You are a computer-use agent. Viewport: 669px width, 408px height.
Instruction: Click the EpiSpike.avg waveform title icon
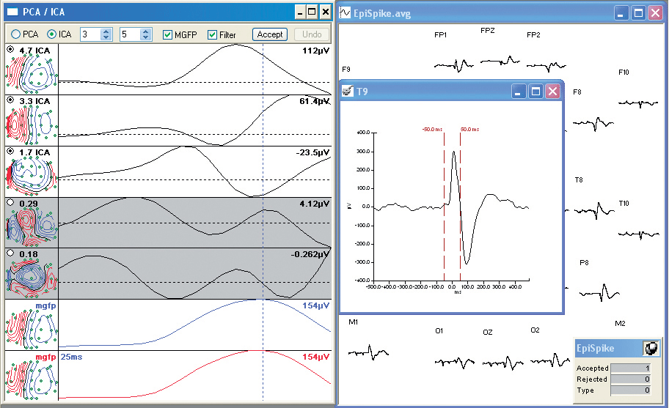tap(345, 12)
